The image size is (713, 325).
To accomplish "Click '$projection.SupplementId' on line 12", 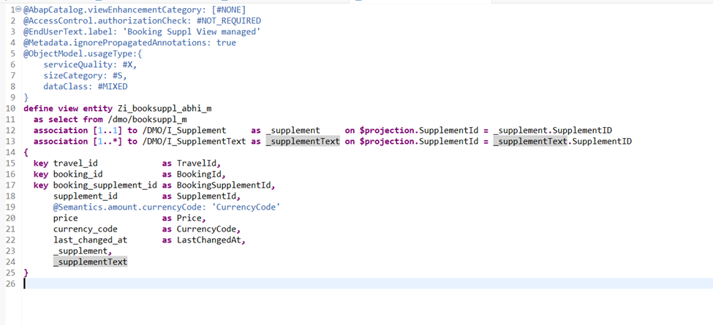I will (418, 130).
